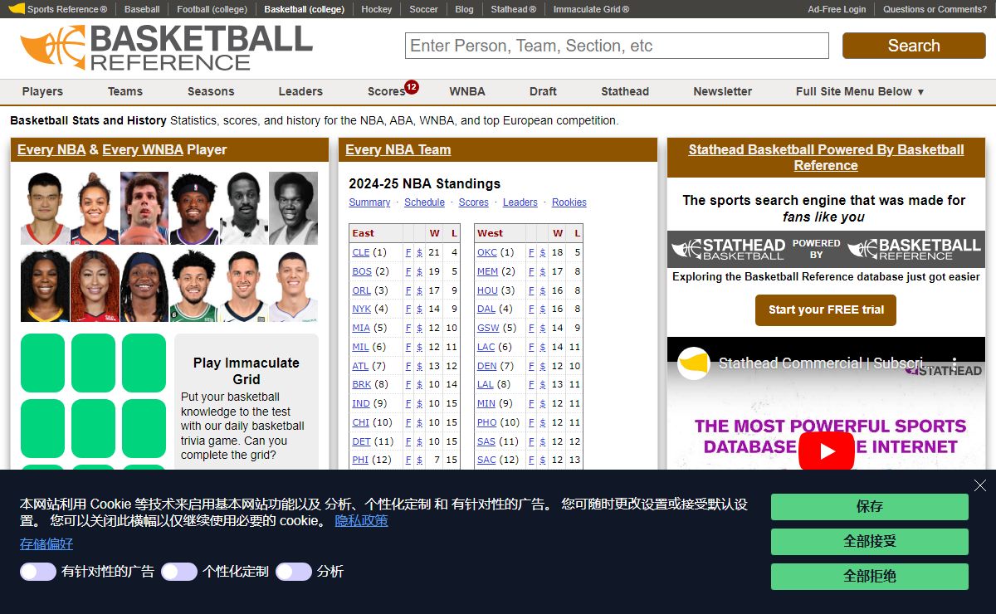Viewport: 996px width, 614px height.
Task: Click headshot of player in purple headband
Action: [194, 208]
